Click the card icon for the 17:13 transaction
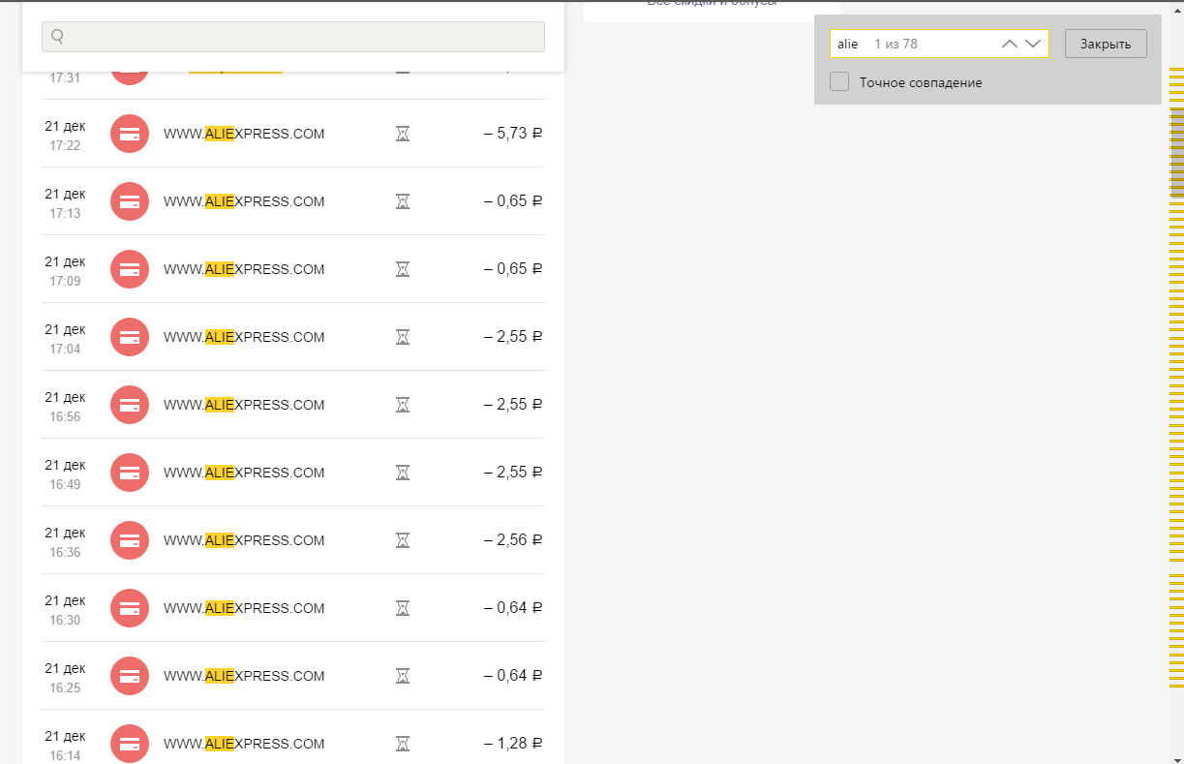The width and height of the screenshot is (1184, 764). pos(130,201)
